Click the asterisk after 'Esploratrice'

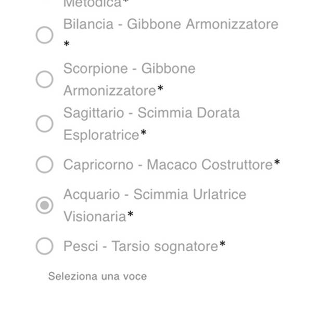[144, 134]
